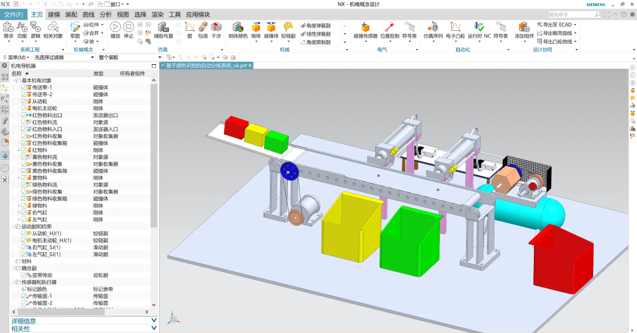Click 导出凸轮曲线

[554, 42]
